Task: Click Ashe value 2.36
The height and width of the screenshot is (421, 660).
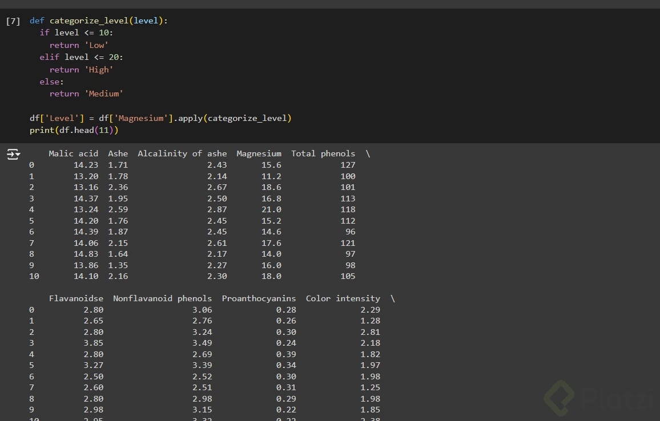Action: click(118, 187)
